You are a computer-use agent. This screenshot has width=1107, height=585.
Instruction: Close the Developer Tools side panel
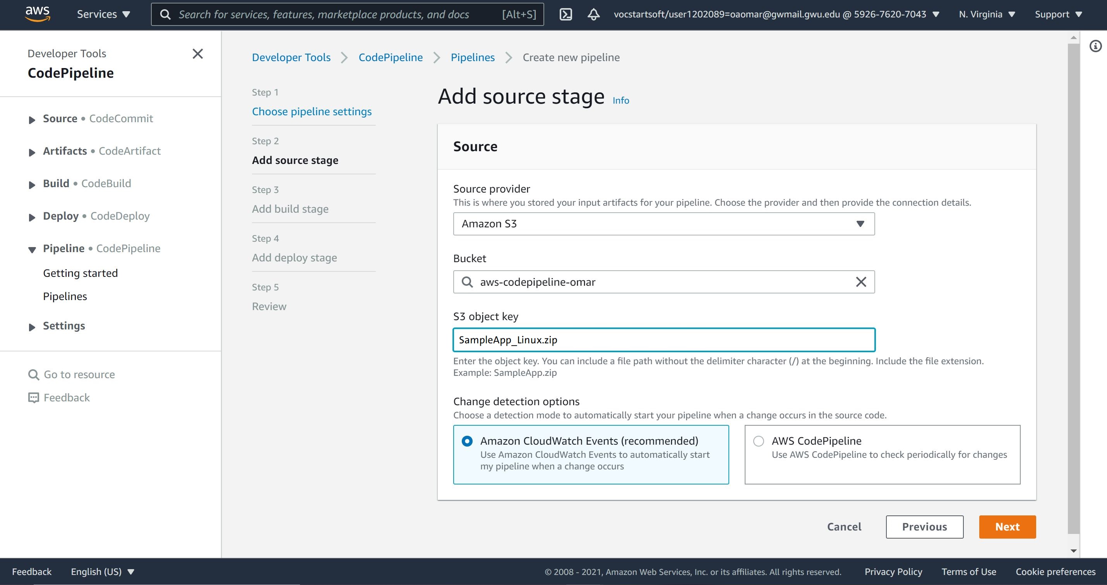click(197, 54)
